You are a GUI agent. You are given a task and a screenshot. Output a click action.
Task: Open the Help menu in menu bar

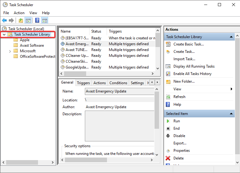tap(46, 13)
